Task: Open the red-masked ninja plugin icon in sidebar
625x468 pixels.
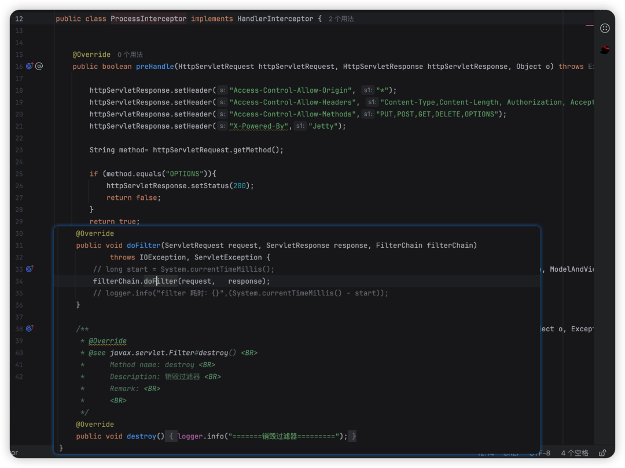Action: (x=605, y=50)
